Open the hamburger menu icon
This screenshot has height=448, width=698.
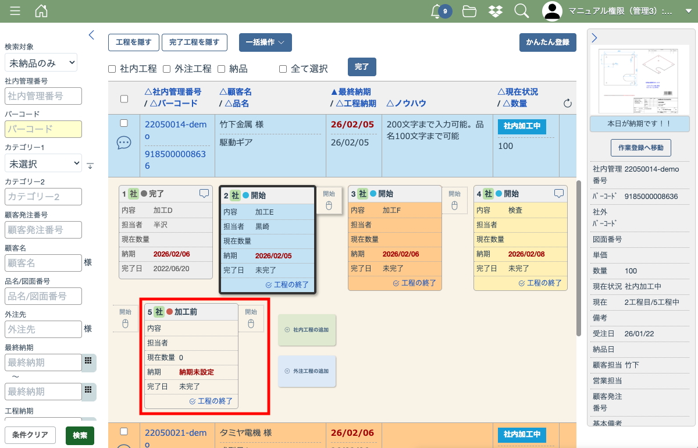point(15,11)
